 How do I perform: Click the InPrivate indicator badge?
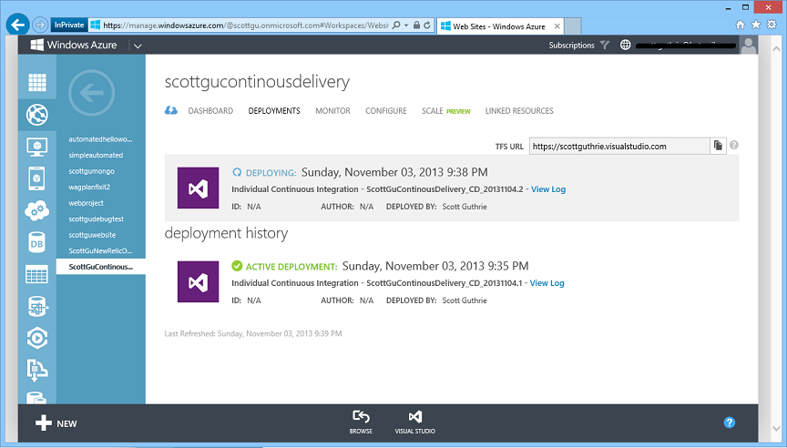[69, 25]
